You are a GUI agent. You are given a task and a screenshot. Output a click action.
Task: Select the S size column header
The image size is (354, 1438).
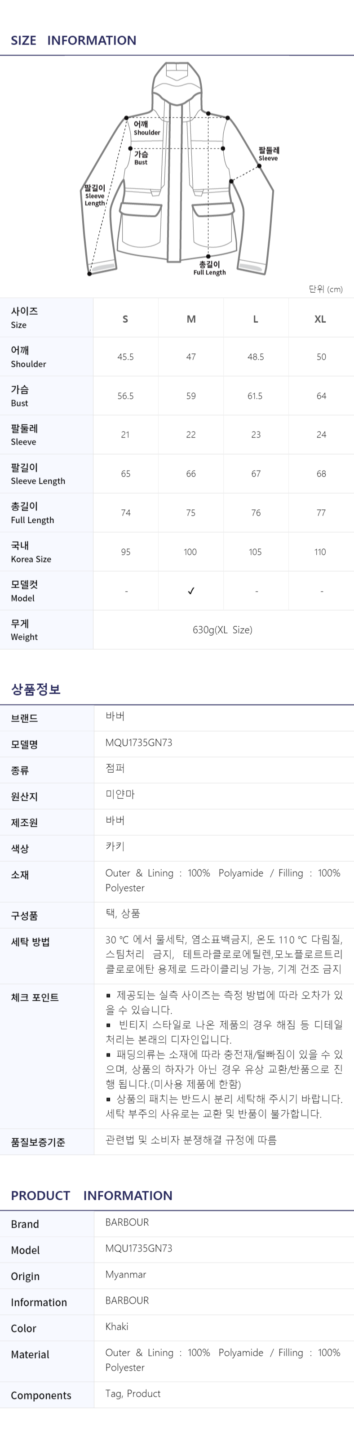click(125, 319)
